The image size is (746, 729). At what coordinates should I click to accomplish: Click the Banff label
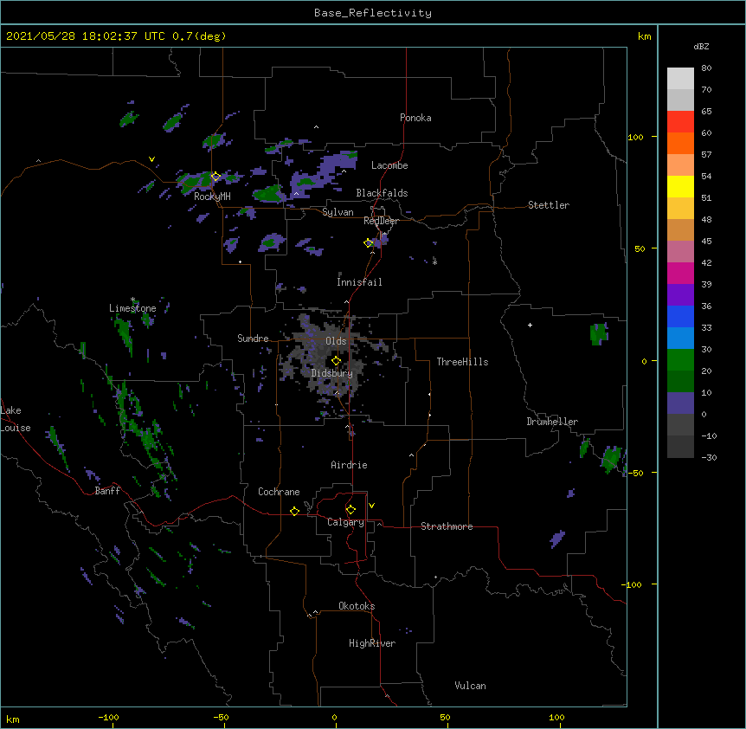[107, 491]
